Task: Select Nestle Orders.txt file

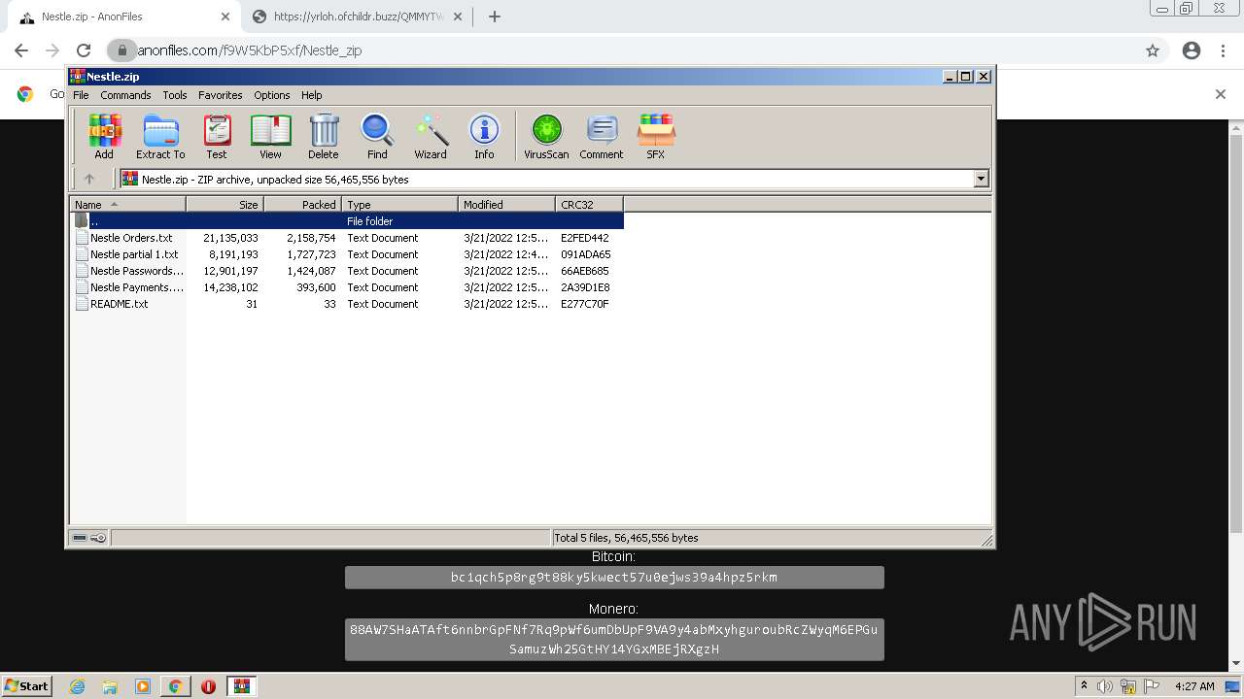Action: coord(131,238)
